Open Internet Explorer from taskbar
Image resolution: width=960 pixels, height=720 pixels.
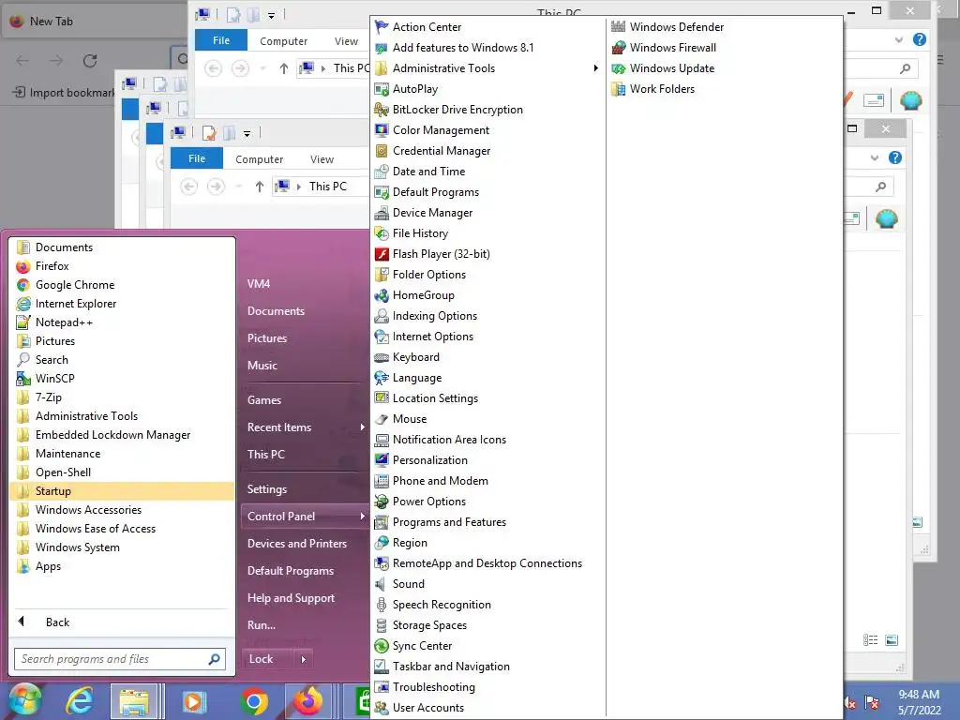click(x=80, y=701)
